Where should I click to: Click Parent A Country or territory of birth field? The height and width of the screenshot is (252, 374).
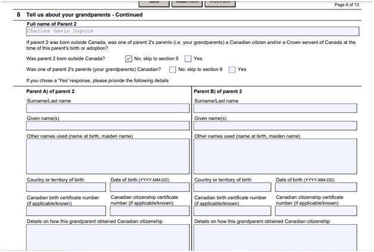pyautogui.click(x=66, y=187)
